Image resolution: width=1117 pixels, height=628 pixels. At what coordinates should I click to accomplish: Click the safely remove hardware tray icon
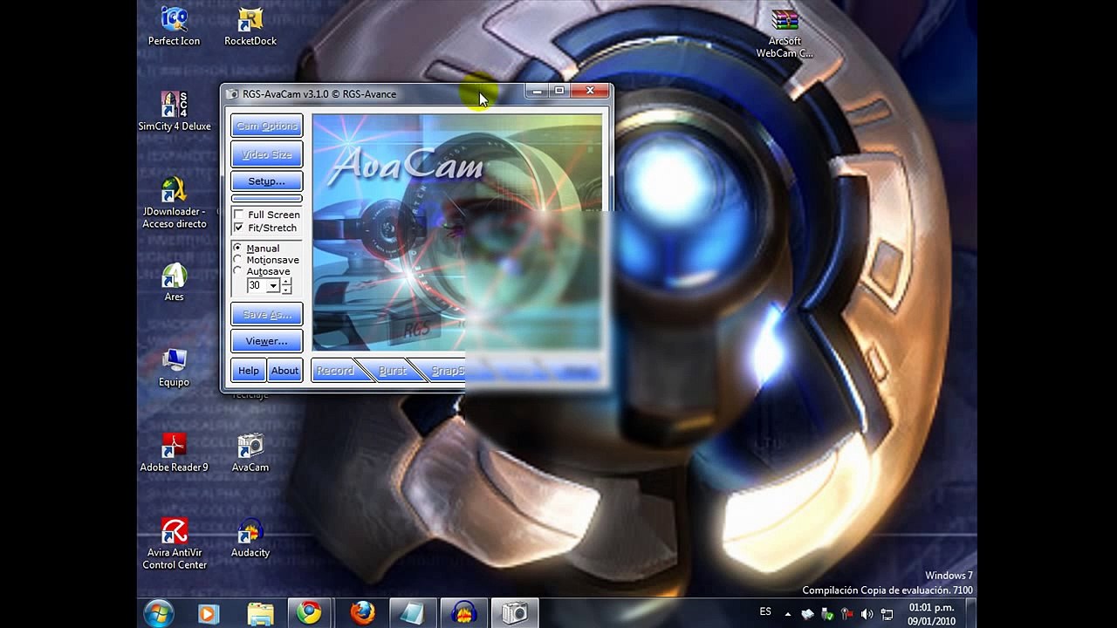pos(827,614)
